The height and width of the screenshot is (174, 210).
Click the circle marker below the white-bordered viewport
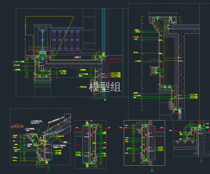[152, 170]
